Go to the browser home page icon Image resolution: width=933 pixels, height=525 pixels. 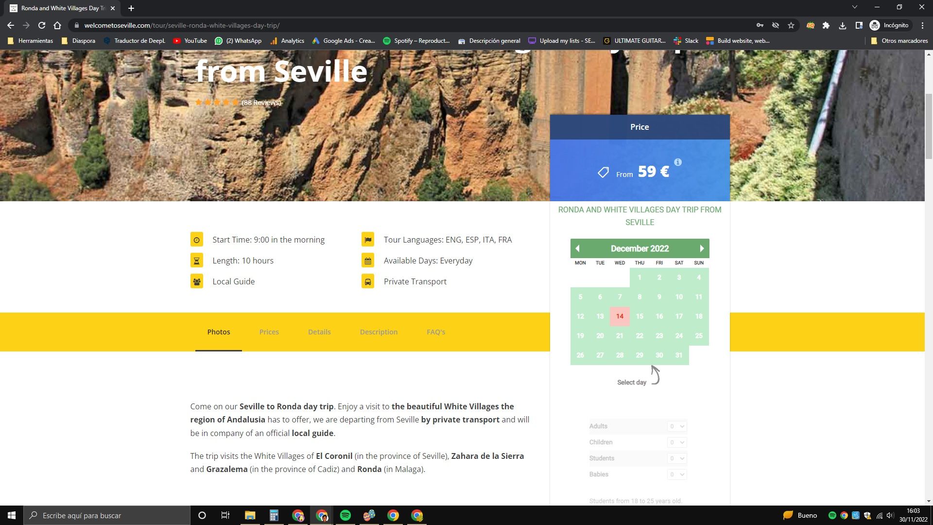57,25
